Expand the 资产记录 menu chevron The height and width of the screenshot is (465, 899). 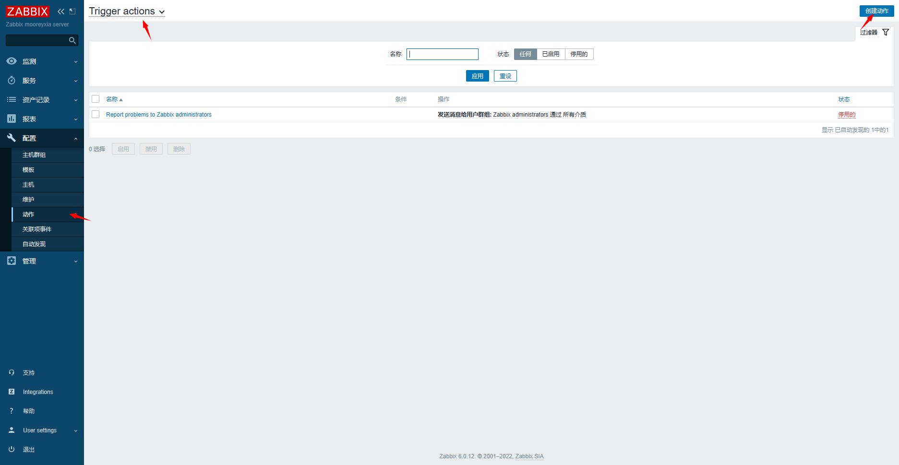76,100
